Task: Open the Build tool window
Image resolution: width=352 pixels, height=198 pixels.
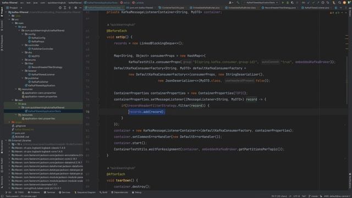Action: [103, 193]
